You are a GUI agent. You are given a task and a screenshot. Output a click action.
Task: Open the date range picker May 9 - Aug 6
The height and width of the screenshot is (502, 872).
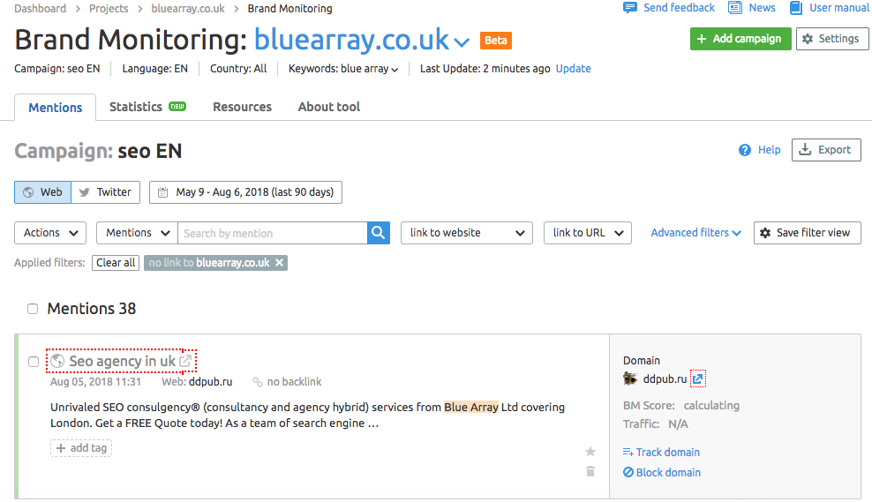pos(246,192)
